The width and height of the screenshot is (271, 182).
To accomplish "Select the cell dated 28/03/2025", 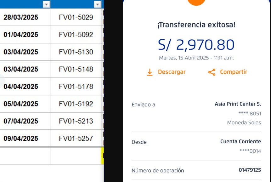I will coord(21,17).
